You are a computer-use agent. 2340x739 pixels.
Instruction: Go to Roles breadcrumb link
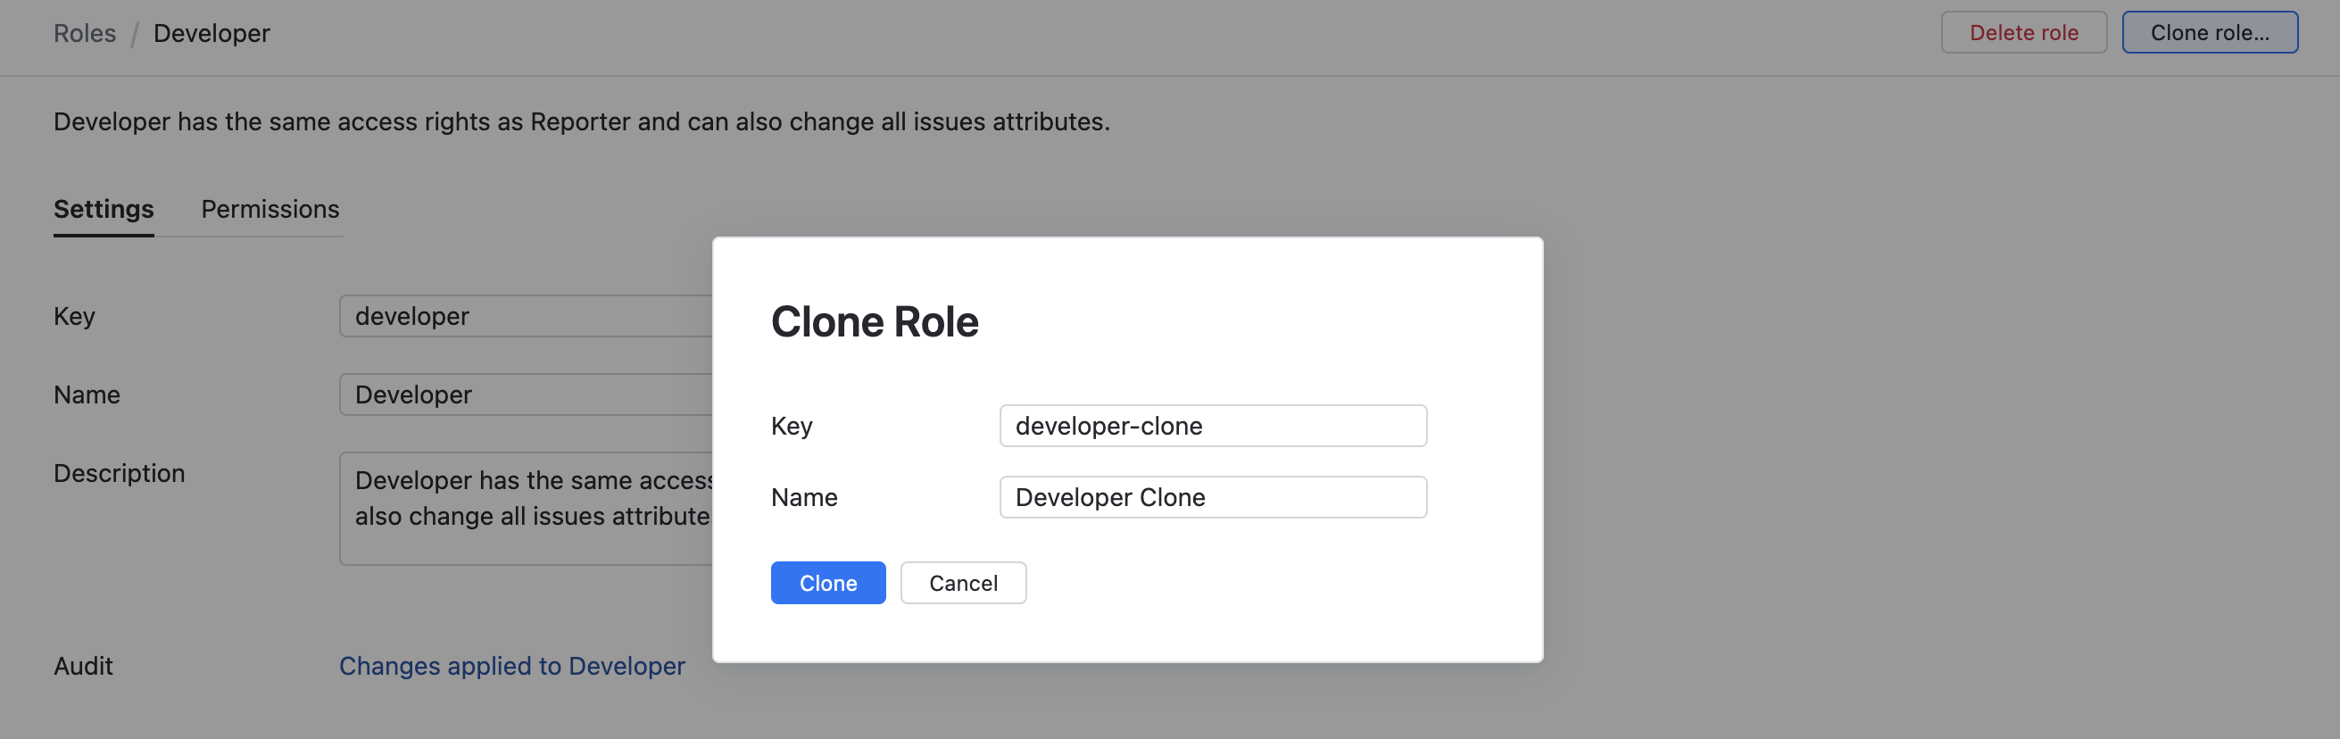[85, 34]
